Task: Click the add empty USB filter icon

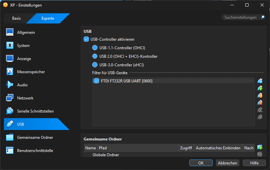Action: click(x=260, y=81)
